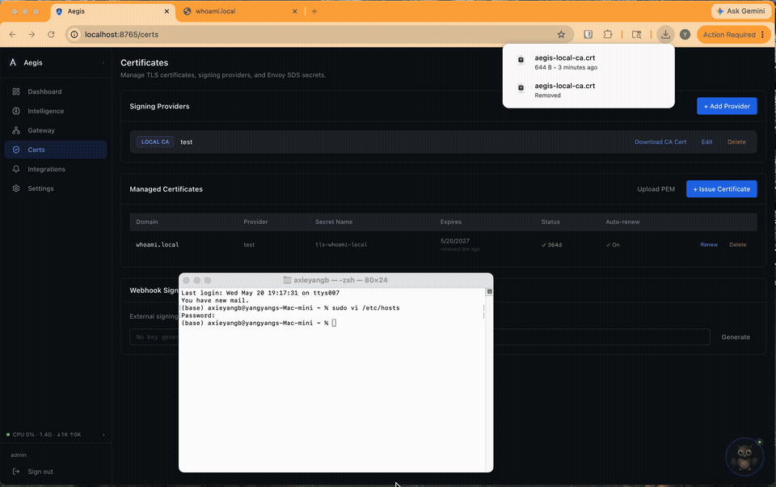
Task: Click the Terminal window title bar folder icon
Action: 287,280
